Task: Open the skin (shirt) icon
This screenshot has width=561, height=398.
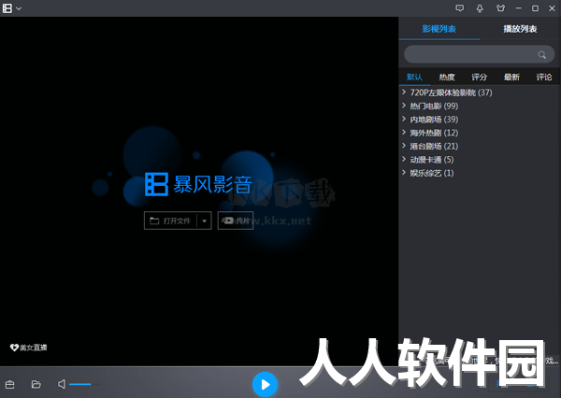Action: pos(500,8)
